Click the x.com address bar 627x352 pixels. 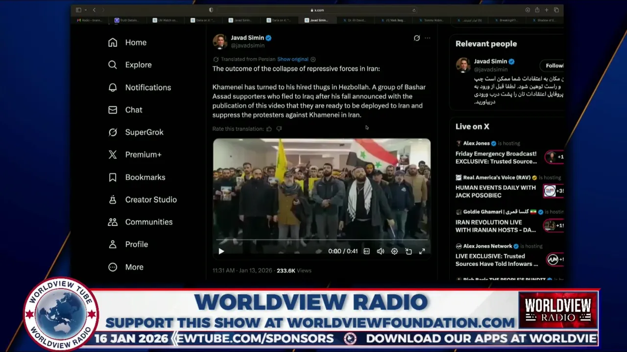[x=317, y=10]
